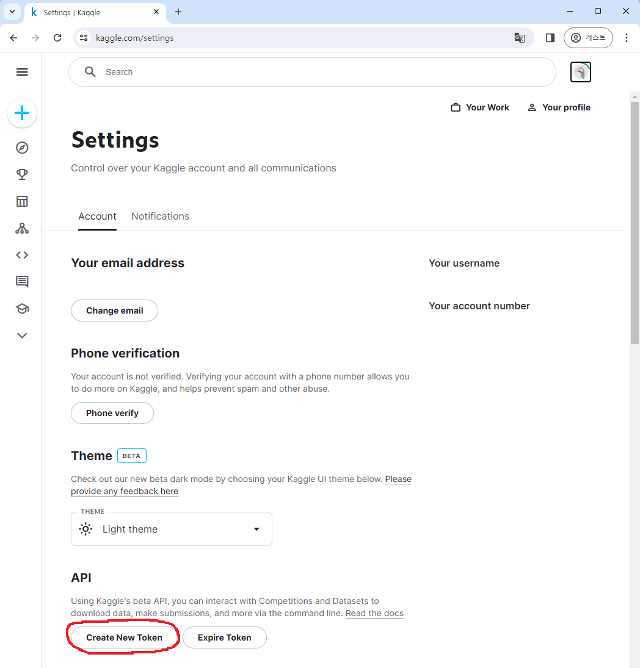Open the guest profile button
Viewport: 640px width, 668px height.
(588, 38)
